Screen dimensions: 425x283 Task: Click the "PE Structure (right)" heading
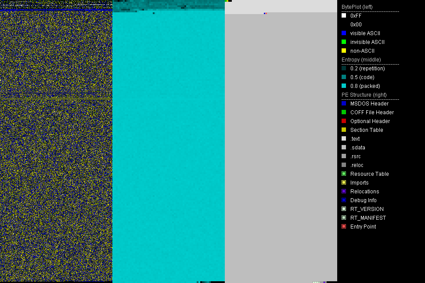tap(364, 95)
